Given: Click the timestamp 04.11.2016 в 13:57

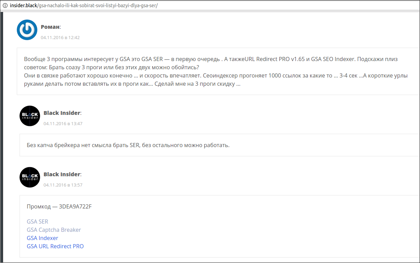Looking at the screenshot, I should [63, 185].
